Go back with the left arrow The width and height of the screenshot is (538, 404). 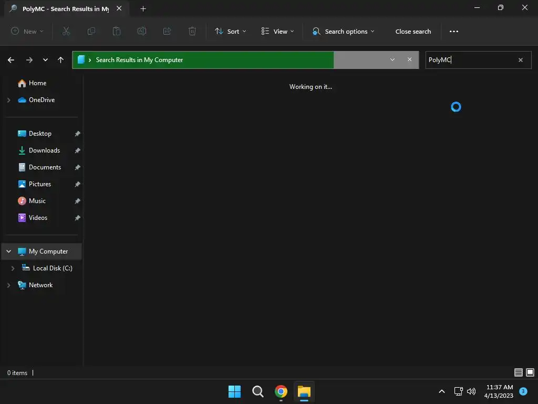coord(11,60)
